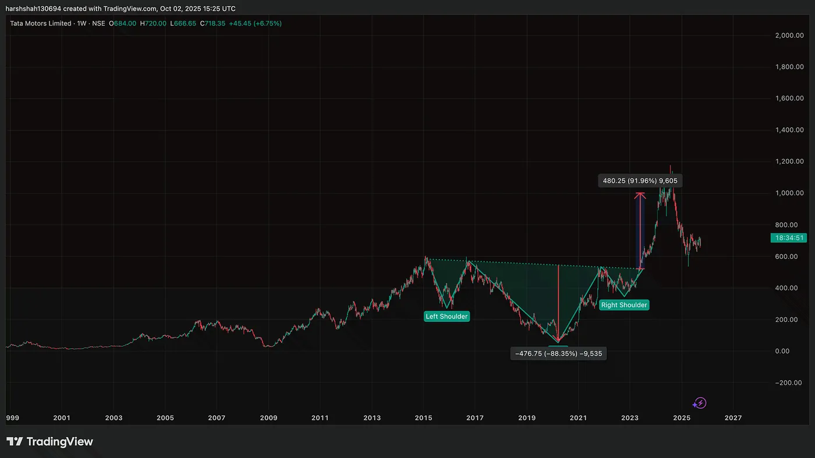The image size is (815, 458).
Task: Select the "Right Shoulder" annotation label
Action: point(624,305)
